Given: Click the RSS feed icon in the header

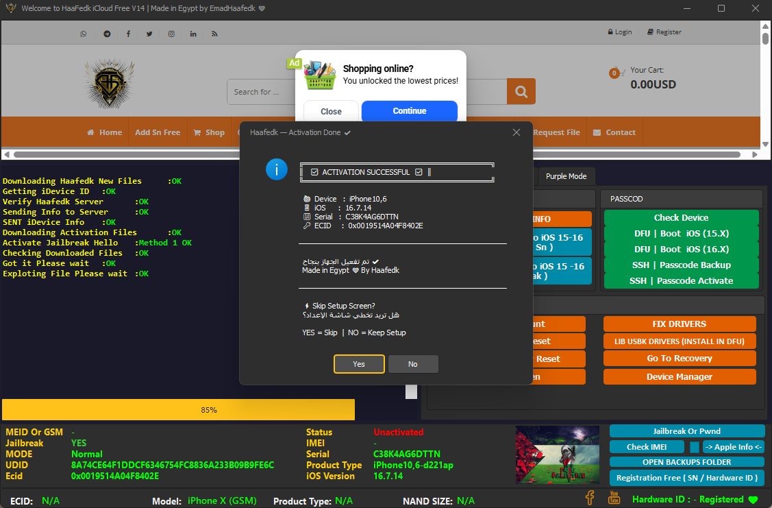Looking at the screenshot, I should pyautogui.click(x=214, y=34).
